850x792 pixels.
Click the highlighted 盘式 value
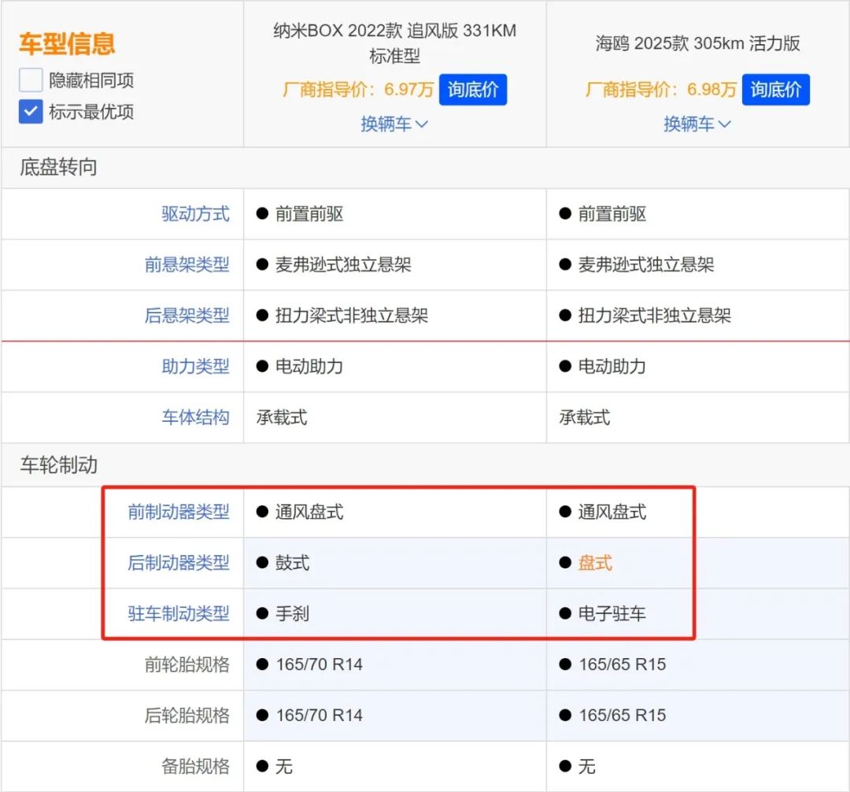(595, 563)
